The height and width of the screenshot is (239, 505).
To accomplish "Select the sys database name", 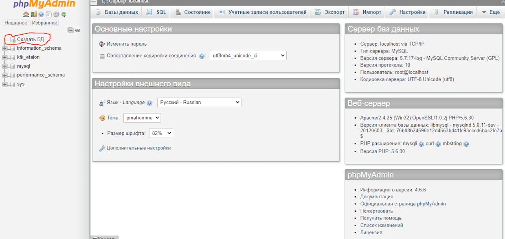I will pyautogui.click(x=21, y=84).
